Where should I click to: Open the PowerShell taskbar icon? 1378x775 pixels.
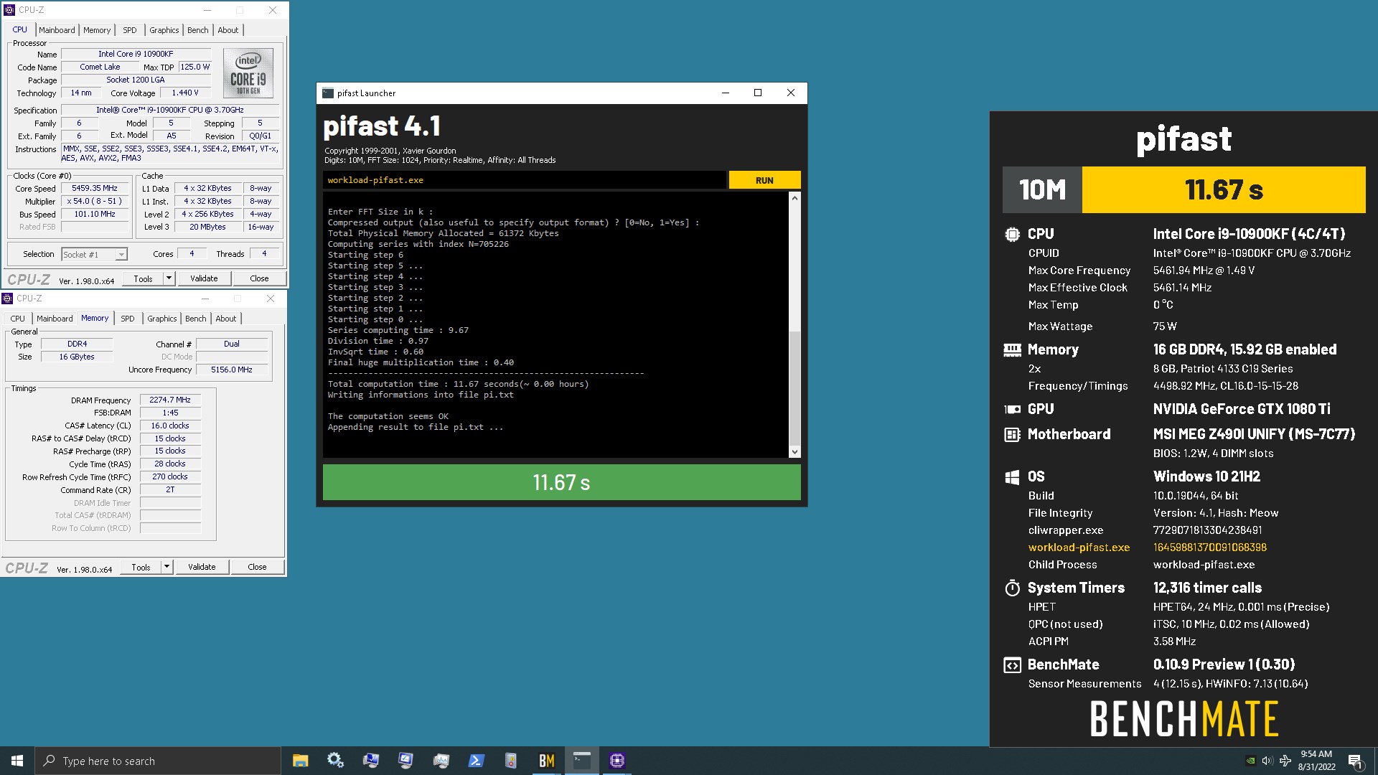pos(477,761)
